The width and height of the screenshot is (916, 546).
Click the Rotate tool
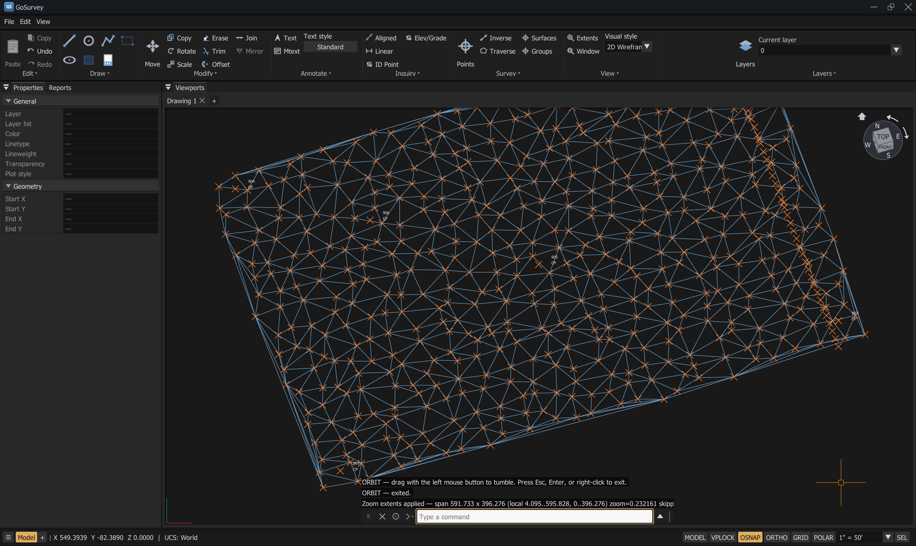tap(181, 51)
